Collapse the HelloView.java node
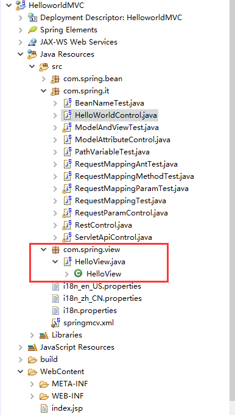235x415 pixels. pos(55,261)
